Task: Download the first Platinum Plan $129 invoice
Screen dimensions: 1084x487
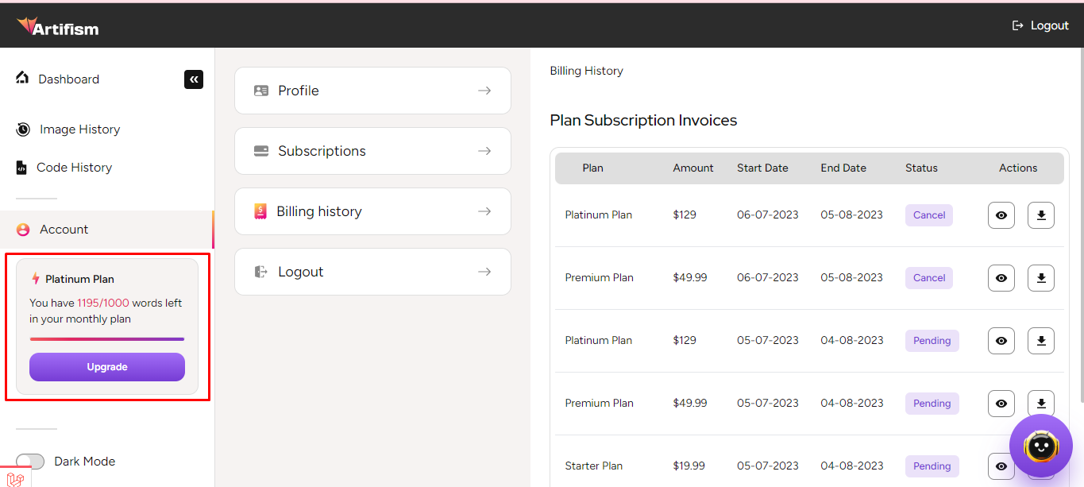Action: pos(1041,215)
